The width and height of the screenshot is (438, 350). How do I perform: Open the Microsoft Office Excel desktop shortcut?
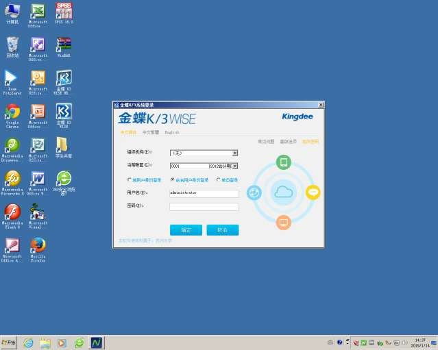coord(38,15)
